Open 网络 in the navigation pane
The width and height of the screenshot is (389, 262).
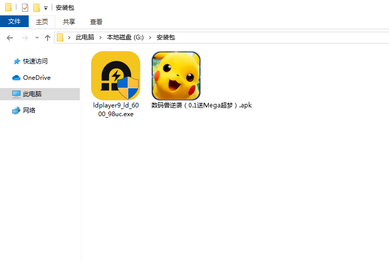pos(29,111)
